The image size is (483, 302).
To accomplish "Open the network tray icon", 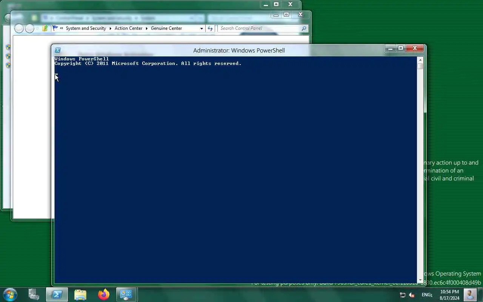I will (403, 295).
